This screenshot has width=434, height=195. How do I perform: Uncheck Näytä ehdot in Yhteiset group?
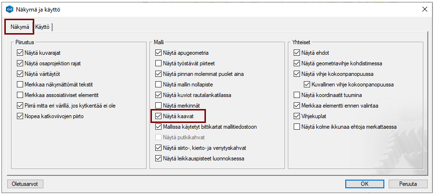(x=297, y=53)
